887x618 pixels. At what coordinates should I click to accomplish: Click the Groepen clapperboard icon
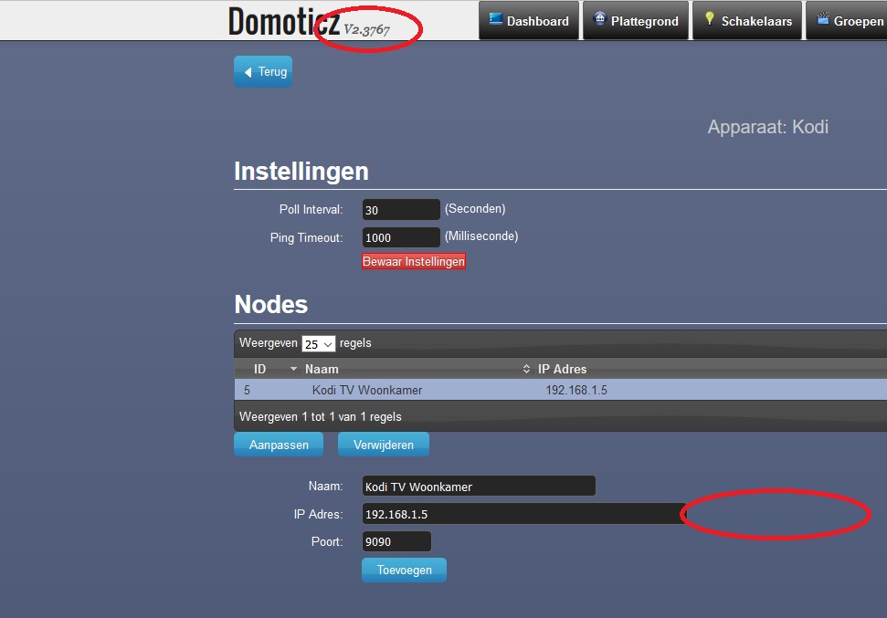click(823, 18)
